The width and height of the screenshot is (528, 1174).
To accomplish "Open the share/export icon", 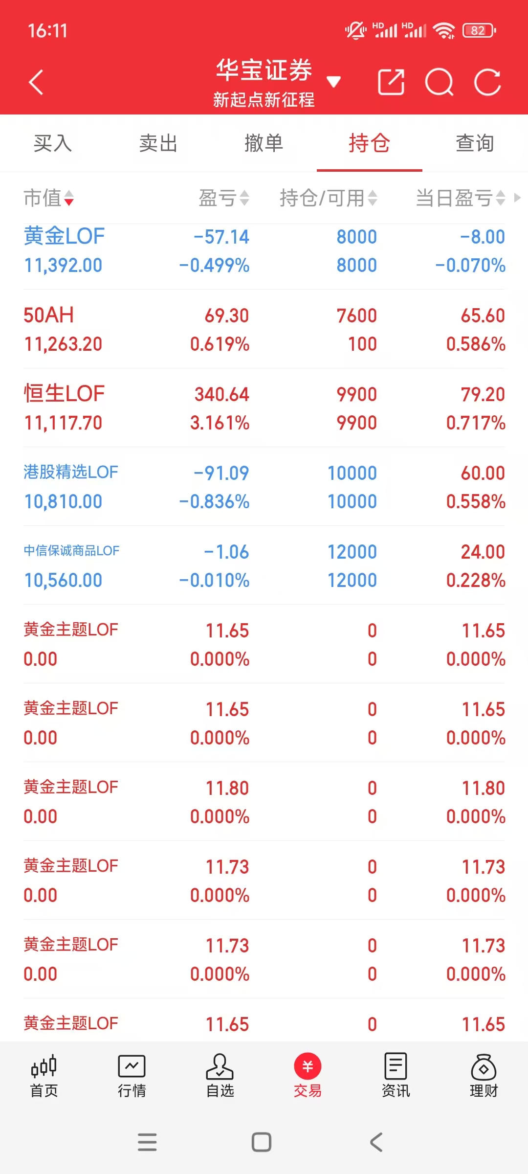I will [391, 82].
